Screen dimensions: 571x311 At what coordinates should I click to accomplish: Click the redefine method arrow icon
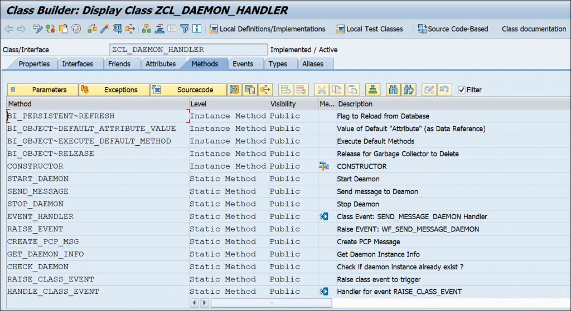(265, 90)
